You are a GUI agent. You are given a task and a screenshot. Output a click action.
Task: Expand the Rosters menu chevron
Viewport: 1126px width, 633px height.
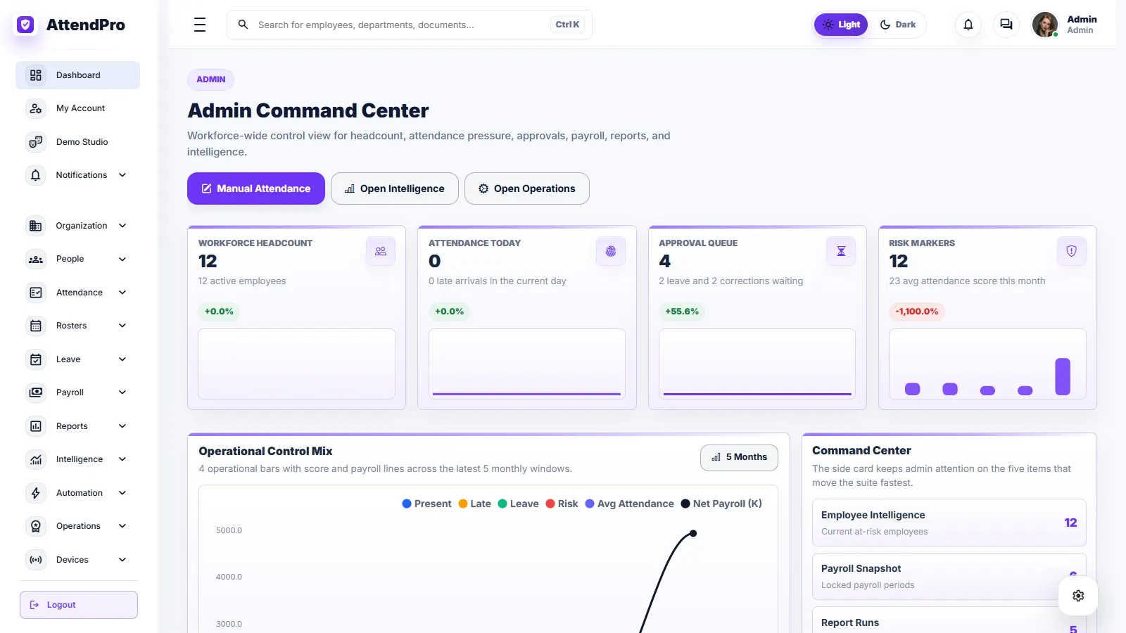pyautogui.click(x=122, y=326)
